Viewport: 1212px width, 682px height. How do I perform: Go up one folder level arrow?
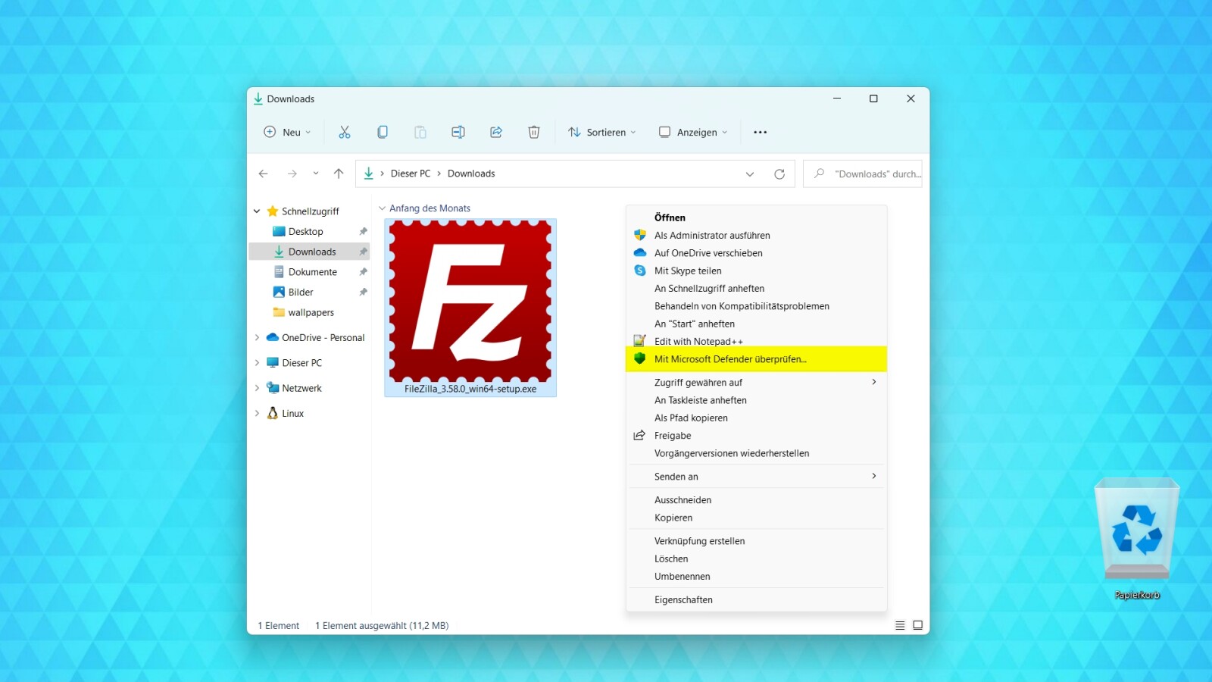[x=339, y=174]
